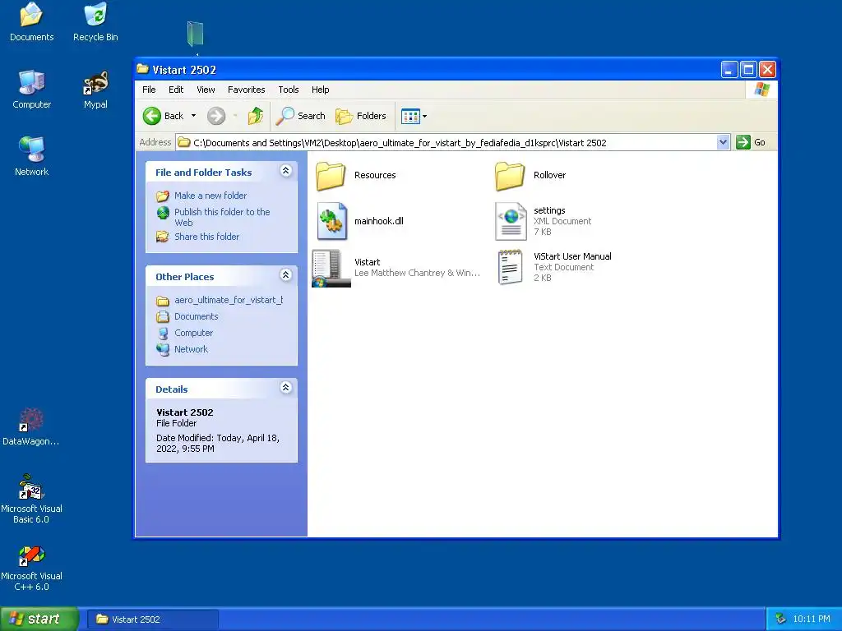The width and height of the screenshot is (842, 631).
Task: Select the settings XML document icon
Action: click(x=511, y=221)
